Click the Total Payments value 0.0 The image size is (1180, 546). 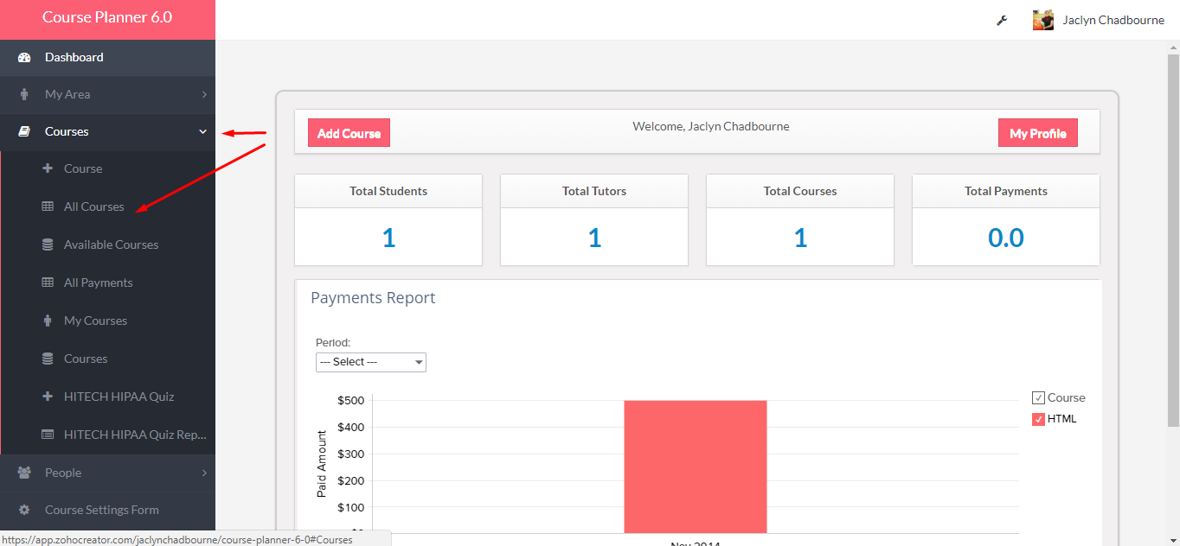click(1006, 238)
